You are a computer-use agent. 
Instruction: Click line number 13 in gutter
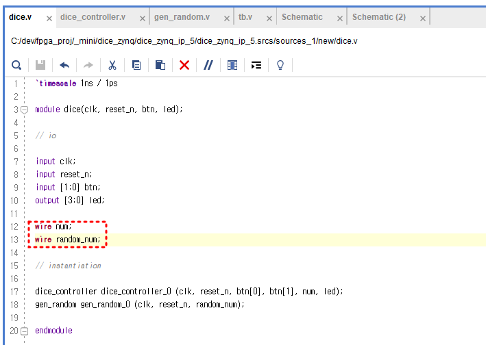pyautogui.click(x=14, y=240)
